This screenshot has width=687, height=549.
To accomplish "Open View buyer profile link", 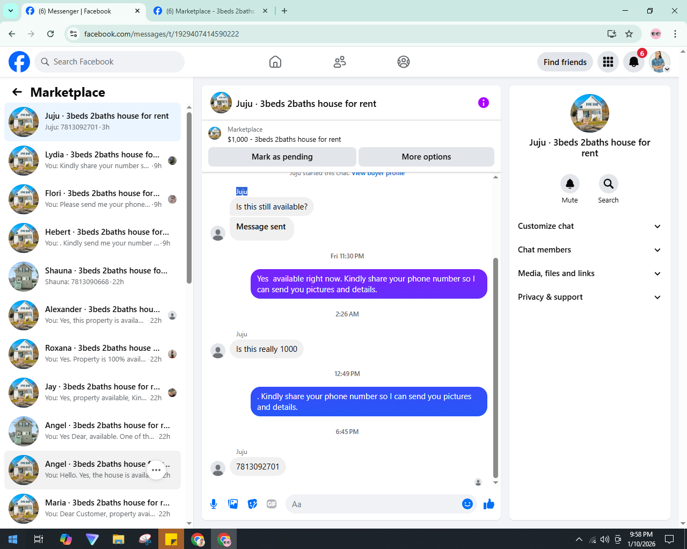I will click(378, 173).
